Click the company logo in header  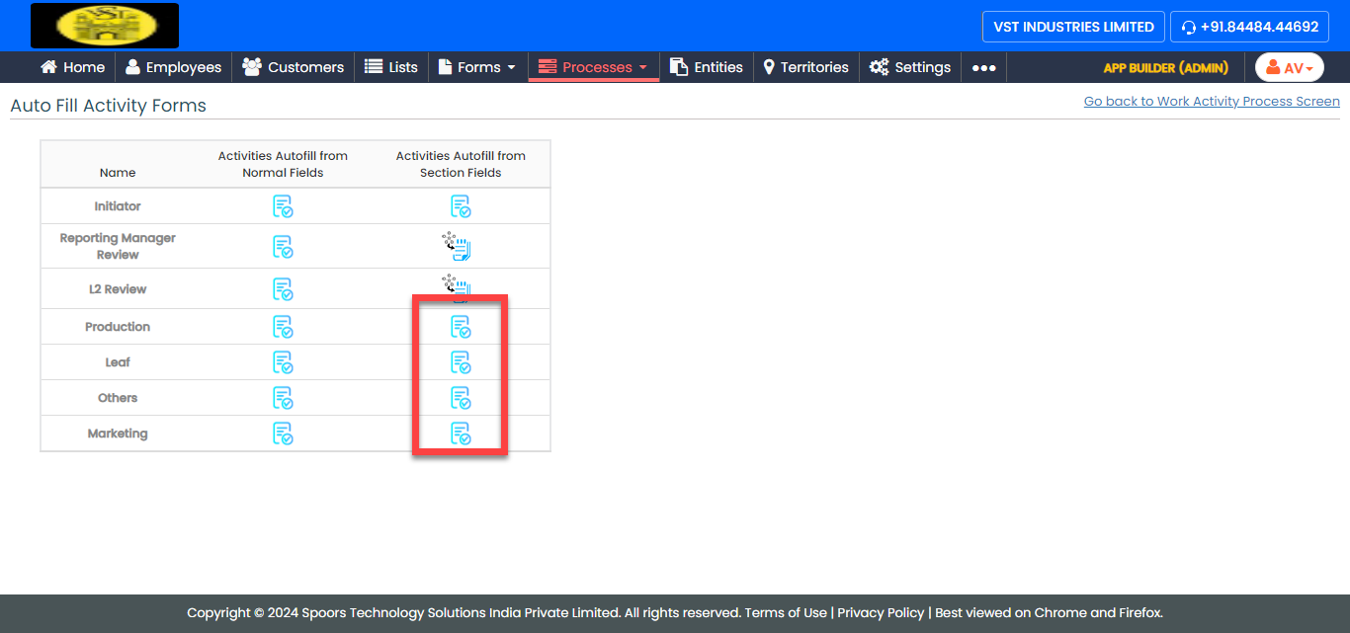pos(105,26)
